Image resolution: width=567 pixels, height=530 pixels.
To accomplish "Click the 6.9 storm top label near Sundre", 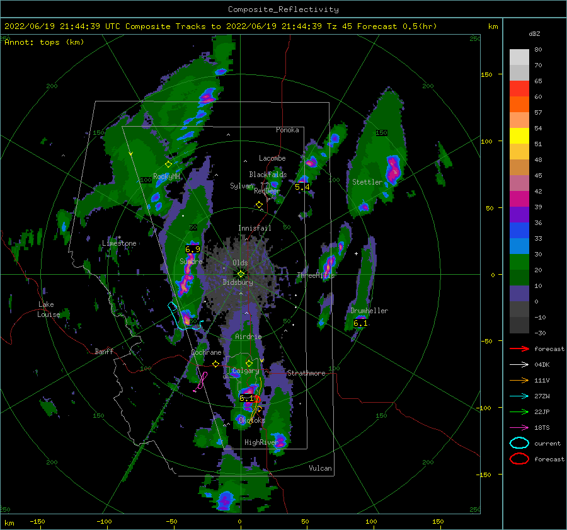I will click(x=192, y=250).
